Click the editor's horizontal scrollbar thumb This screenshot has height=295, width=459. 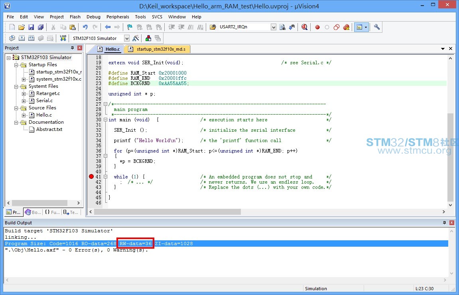click(167, 212)
